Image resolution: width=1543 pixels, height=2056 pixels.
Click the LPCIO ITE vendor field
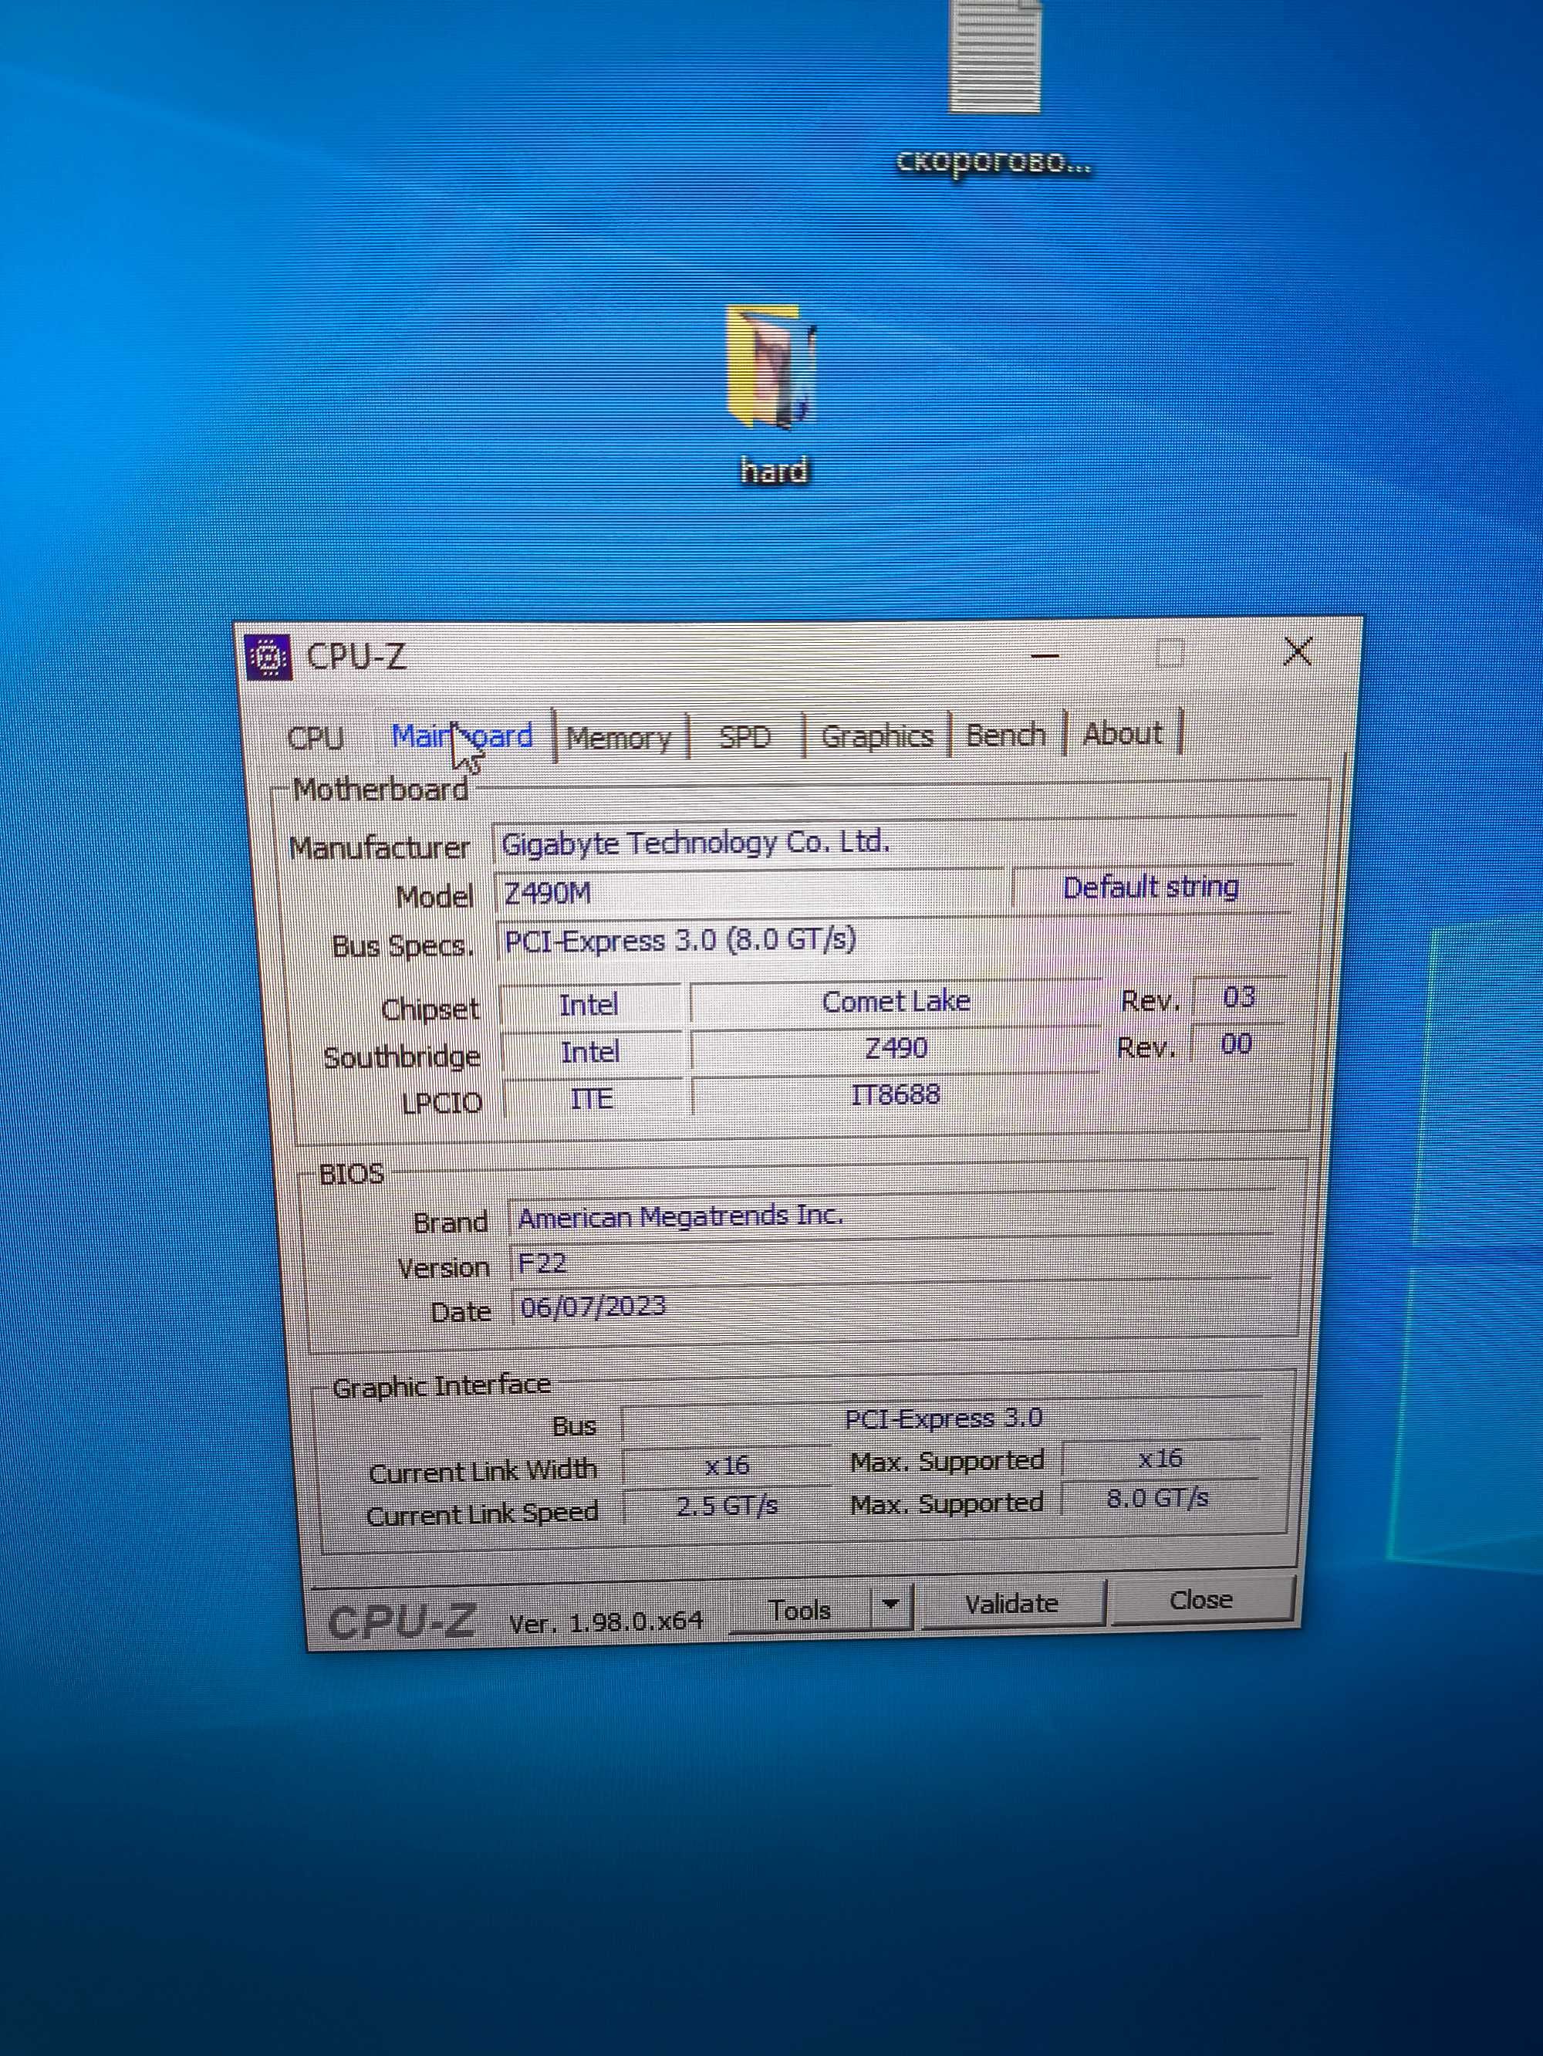click(x=592, y=1099)
